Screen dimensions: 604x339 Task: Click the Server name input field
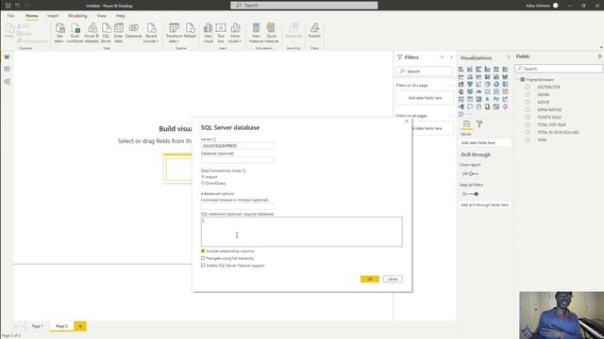[237, 146]
